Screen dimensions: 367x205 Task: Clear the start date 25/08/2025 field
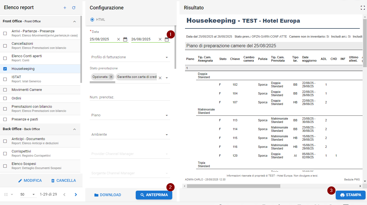(x=119, y=39)
